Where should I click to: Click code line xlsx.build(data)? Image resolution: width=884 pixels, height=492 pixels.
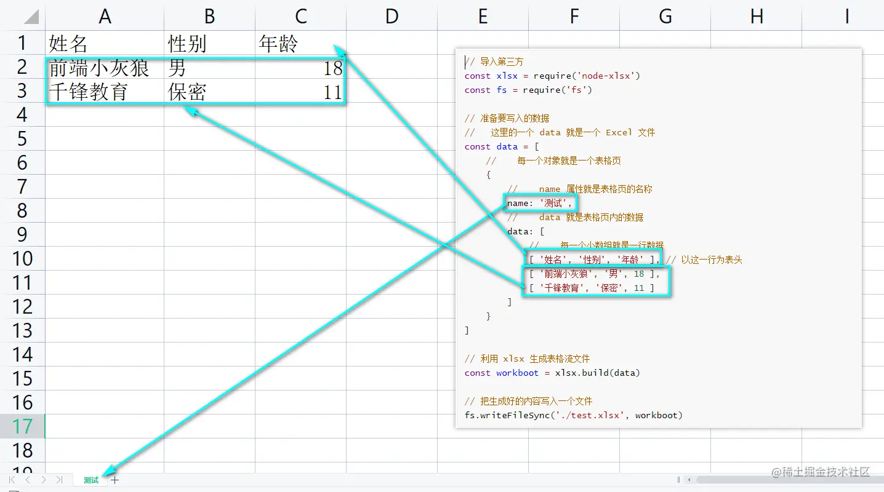tap(552, 373)
